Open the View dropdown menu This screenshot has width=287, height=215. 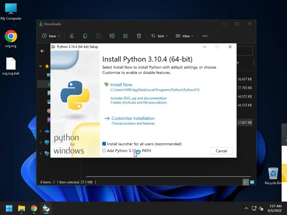pyautogui.click(x=184, y=36)
